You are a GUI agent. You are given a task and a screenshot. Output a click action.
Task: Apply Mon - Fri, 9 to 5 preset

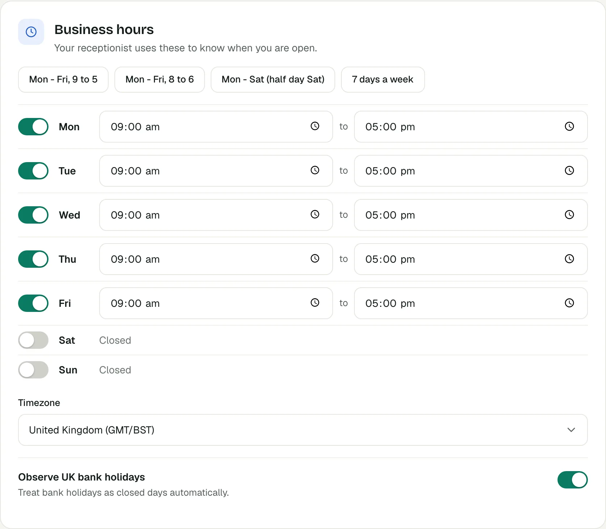pyautogui.click(x=63, y=80)
